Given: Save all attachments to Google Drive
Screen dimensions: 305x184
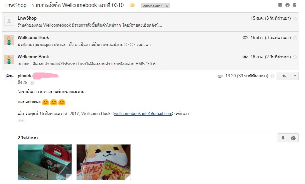Looking at the screenshot, I should (x=293, y=138).
